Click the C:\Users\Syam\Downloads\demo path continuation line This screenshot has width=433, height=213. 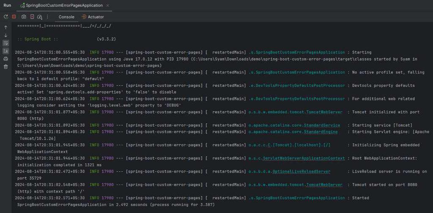90,65
